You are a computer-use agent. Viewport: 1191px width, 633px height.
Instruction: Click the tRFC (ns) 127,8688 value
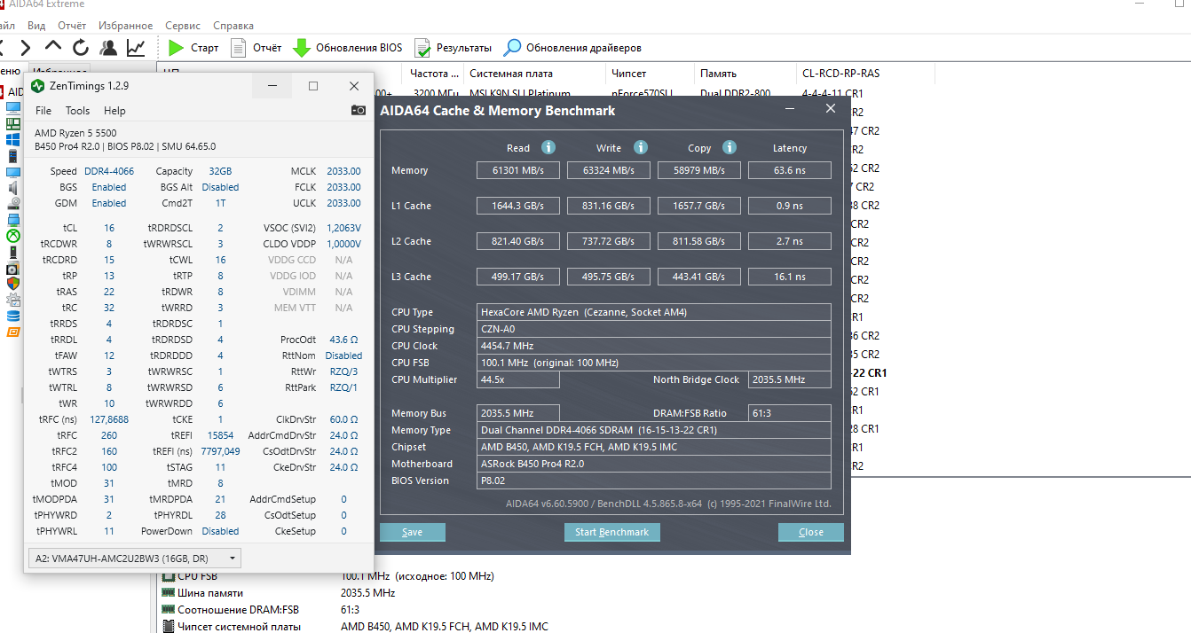coord(109,419)
